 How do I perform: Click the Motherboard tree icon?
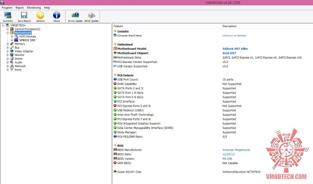pyautogui.click(x=12, y=33)
